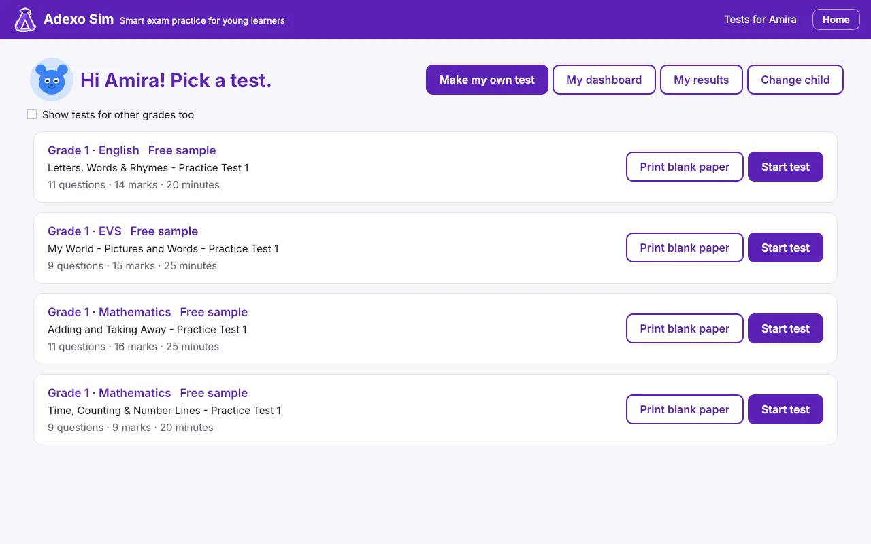
Task: Go to Home in the header
Action: (836, 20)
